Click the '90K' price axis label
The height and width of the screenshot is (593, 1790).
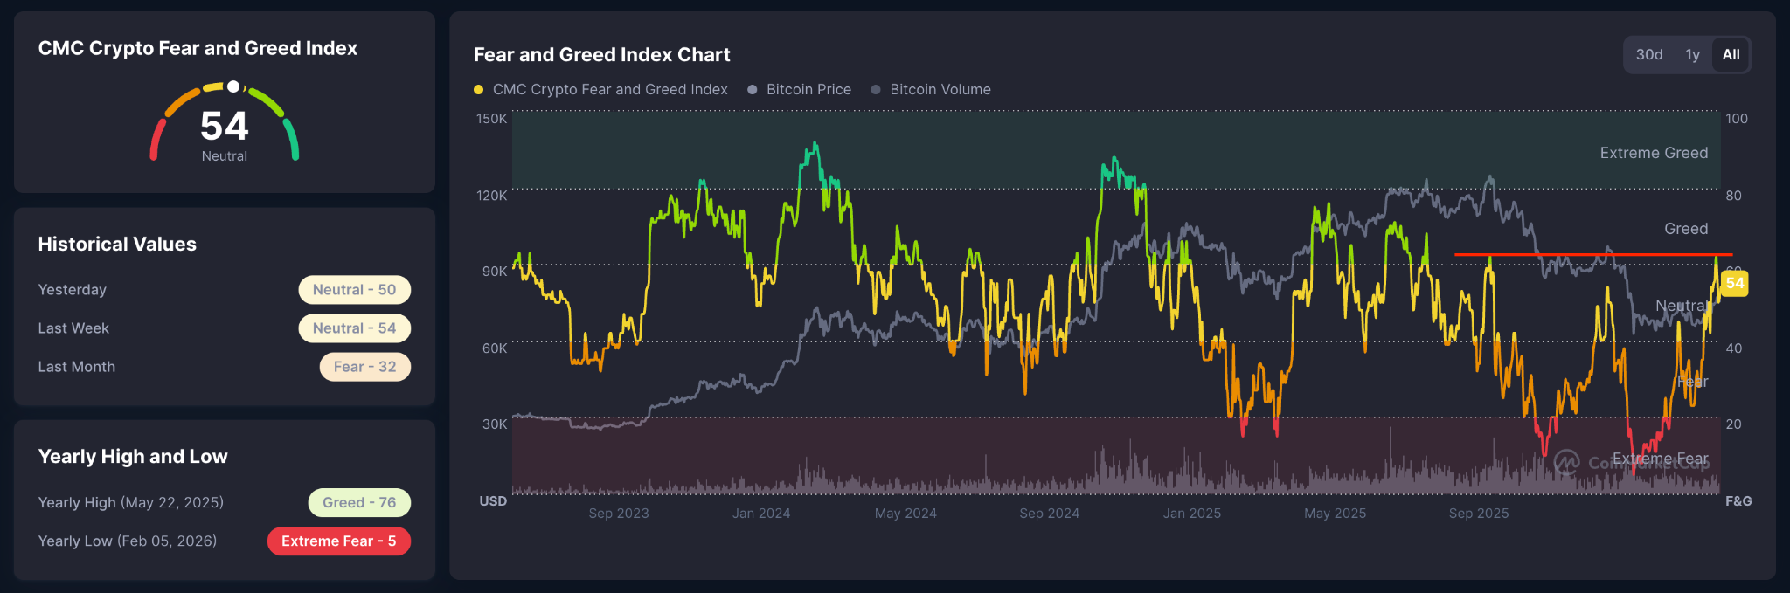pyautogui.click(x=495, y=272)
